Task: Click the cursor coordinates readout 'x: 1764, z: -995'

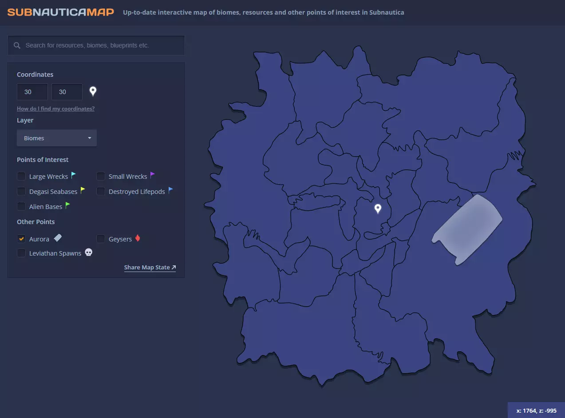Action: (x=536, y=410)
